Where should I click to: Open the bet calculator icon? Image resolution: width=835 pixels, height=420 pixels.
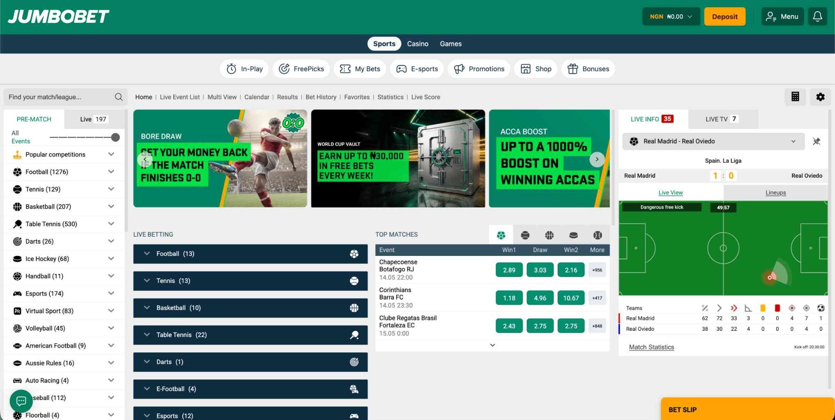[795, 97]
